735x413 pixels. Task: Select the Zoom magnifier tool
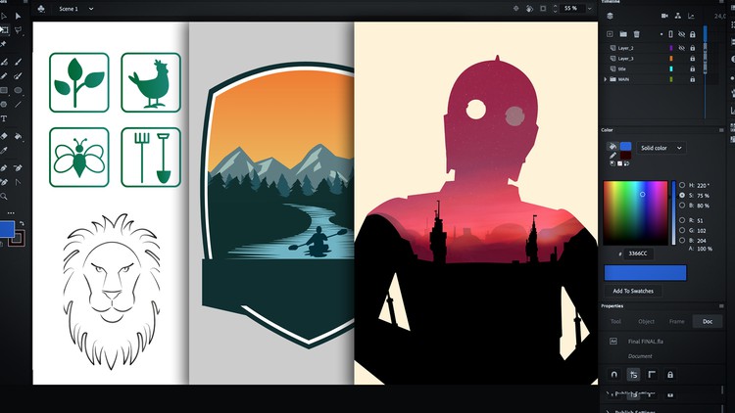pos(4,196)
